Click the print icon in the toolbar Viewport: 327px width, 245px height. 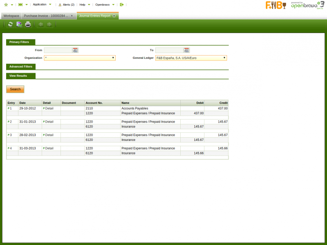28,24
